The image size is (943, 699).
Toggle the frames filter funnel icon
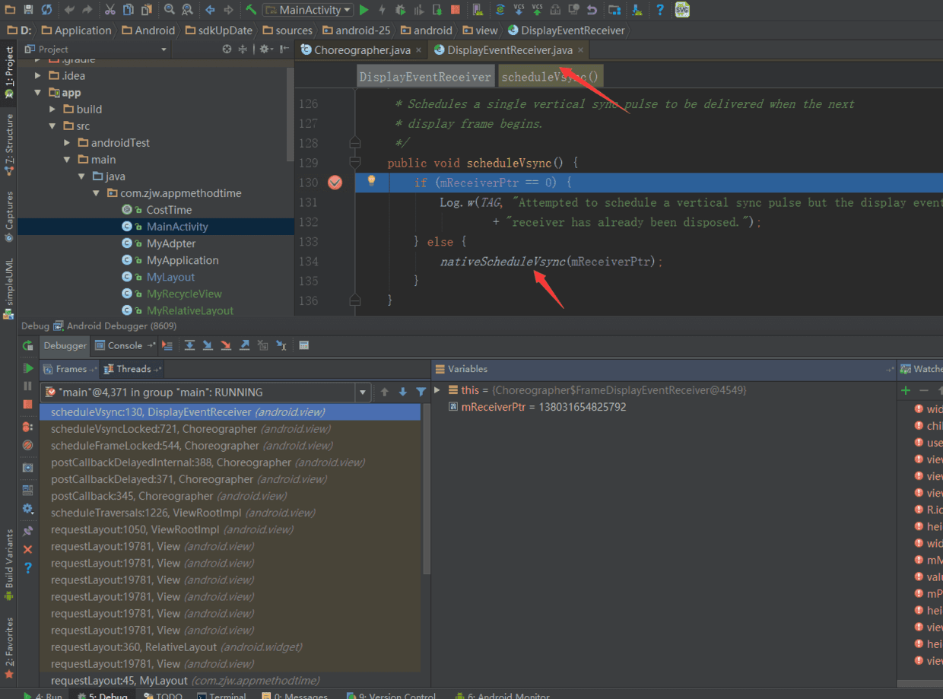tap(421, 392)
